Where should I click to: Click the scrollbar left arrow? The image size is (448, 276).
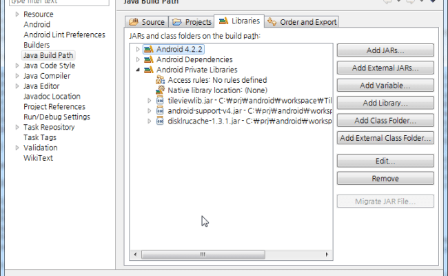(x=135, y=255)
